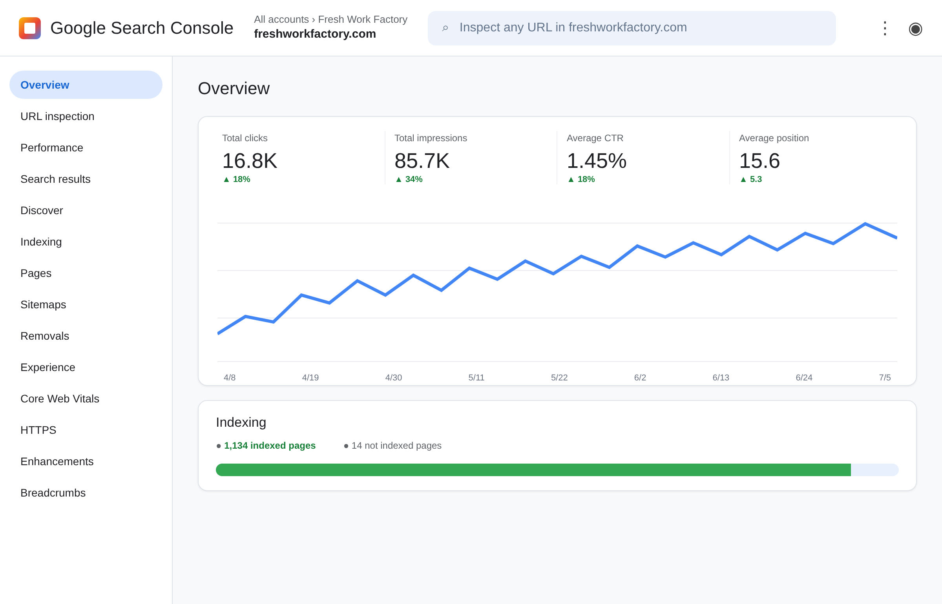Go to Performance in the sidebar
This screenshot has height=604, width=942.
(86, 147)
